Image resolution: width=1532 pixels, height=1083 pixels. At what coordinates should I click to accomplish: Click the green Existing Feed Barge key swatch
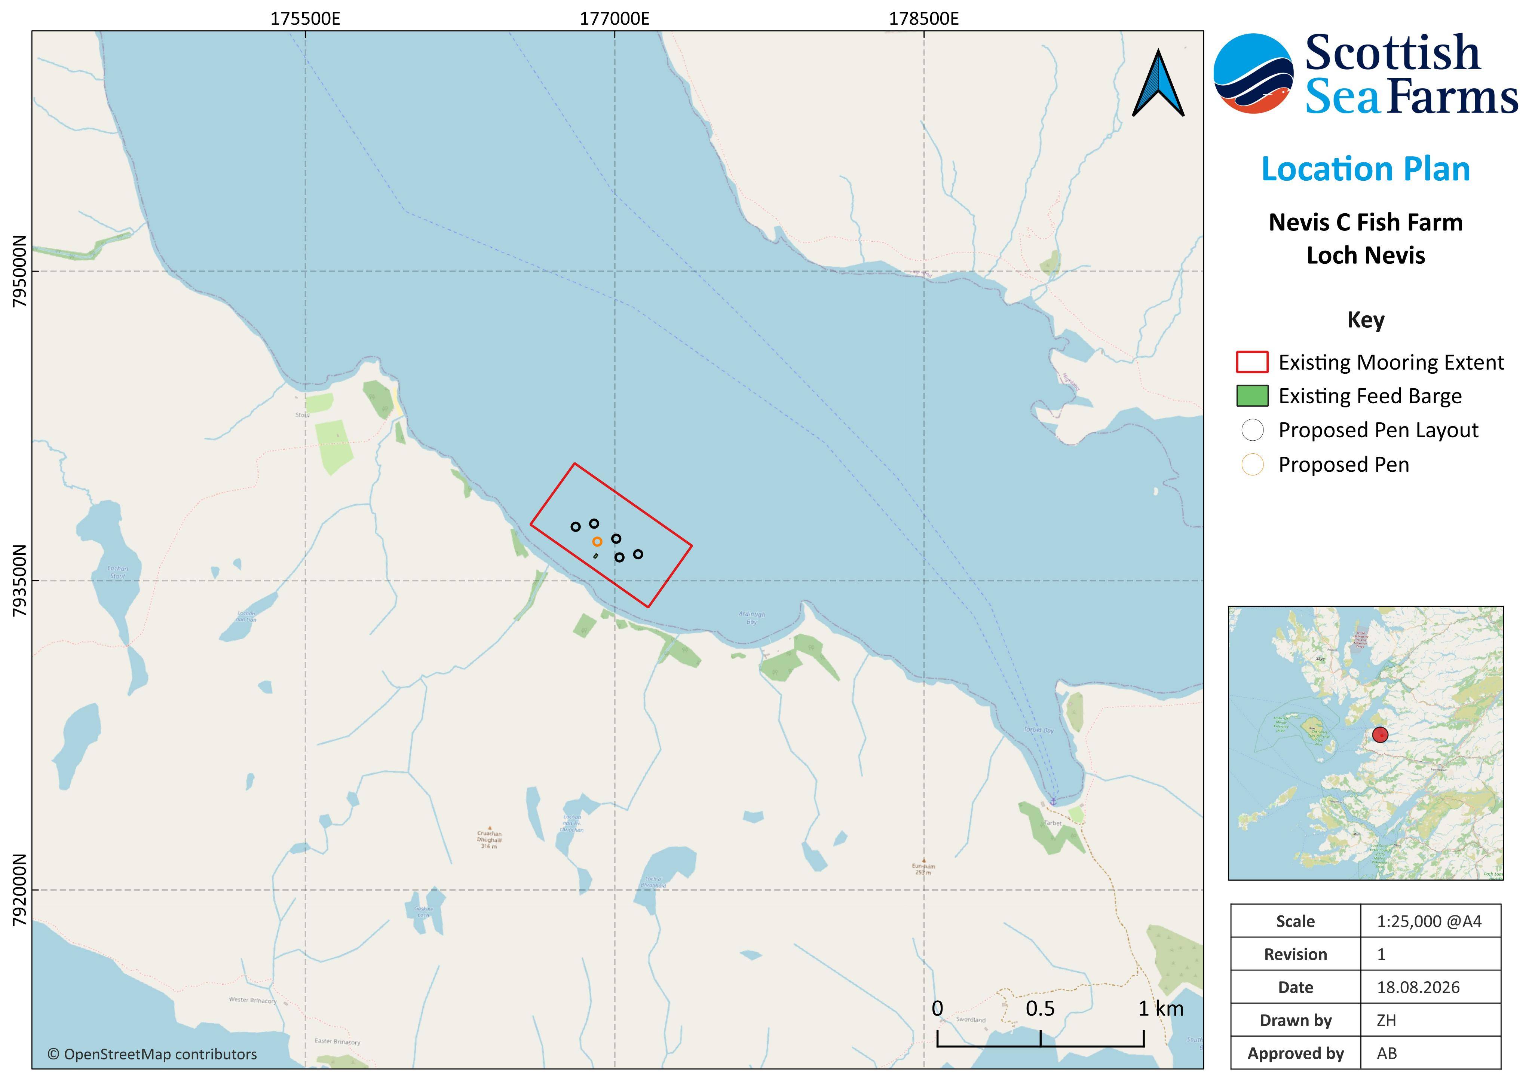point(1252,396)
